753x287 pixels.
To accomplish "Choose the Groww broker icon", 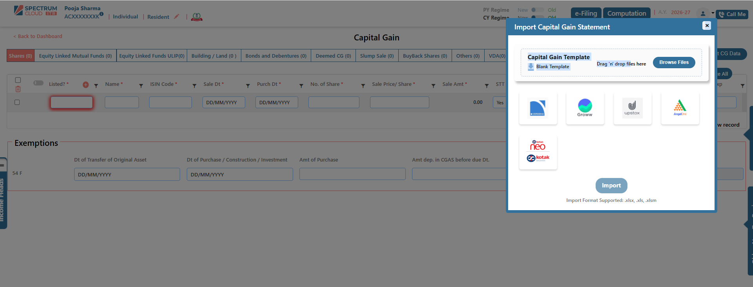I will tap(585, 109).
